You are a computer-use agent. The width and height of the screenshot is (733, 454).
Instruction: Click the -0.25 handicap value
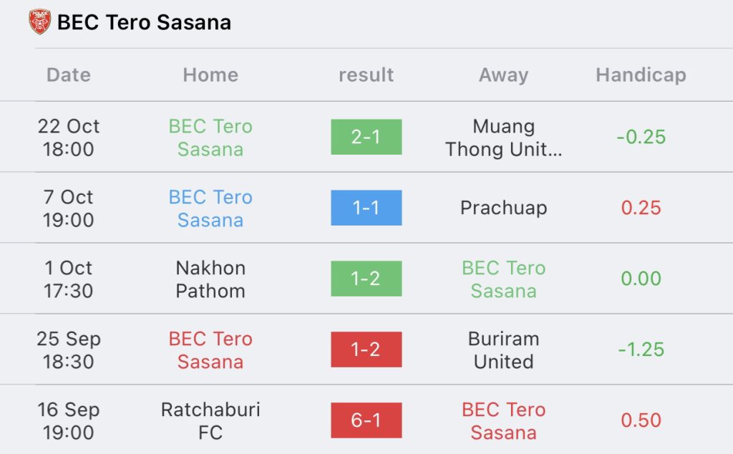(641, 137)
